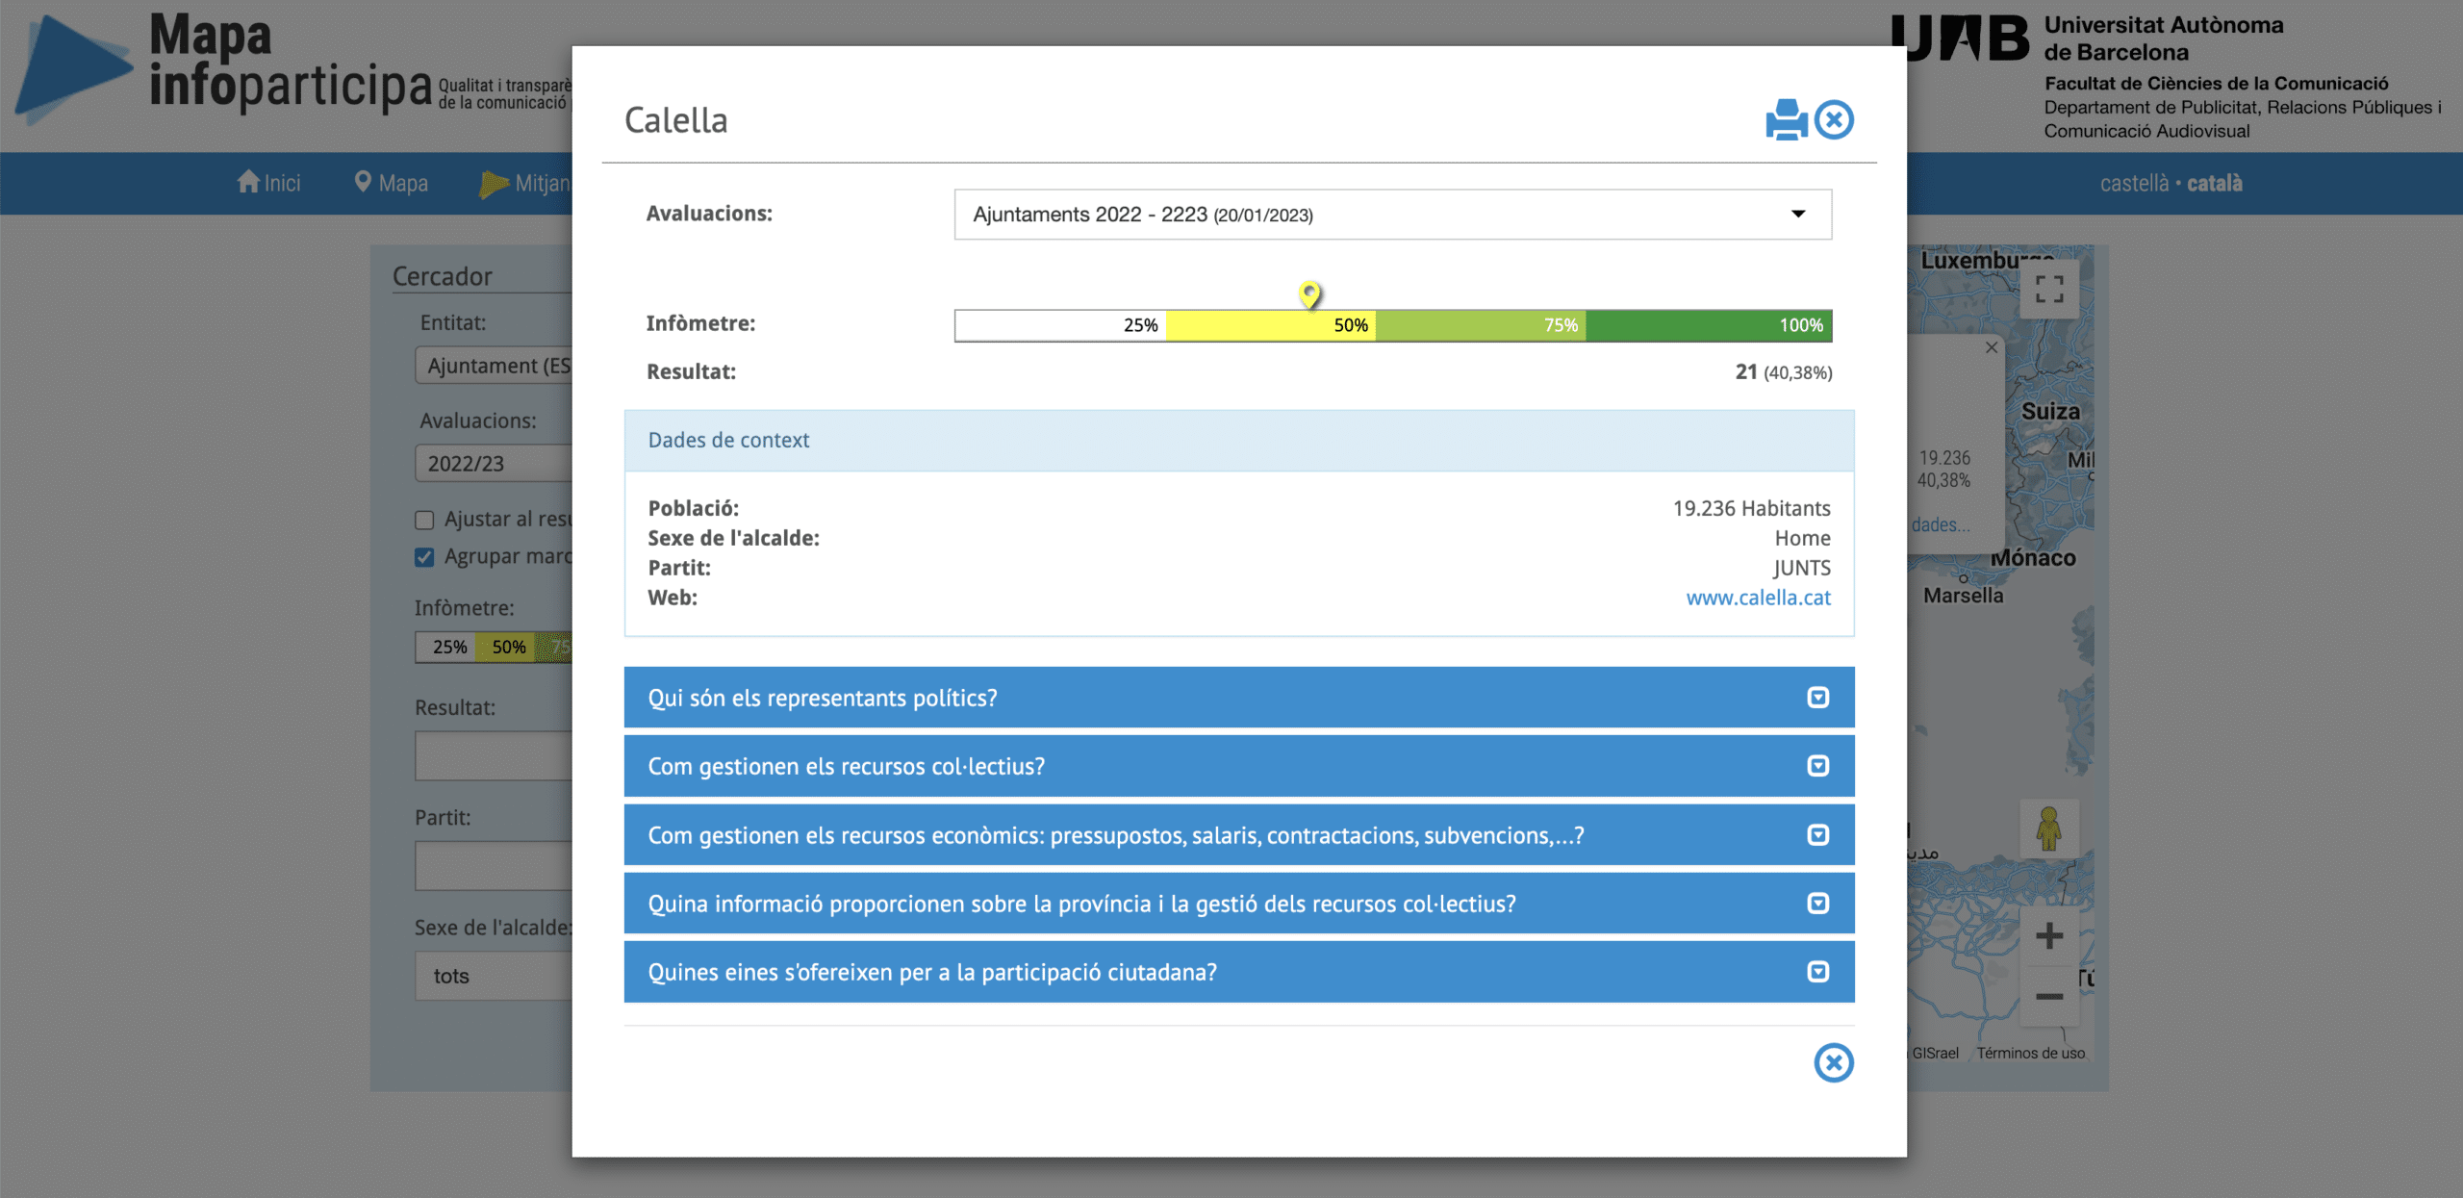2463x1198 pixels.
Task: Open the Avaluacions 2022/23 dropdown in Cercador
Action: [x=494, y=464]
